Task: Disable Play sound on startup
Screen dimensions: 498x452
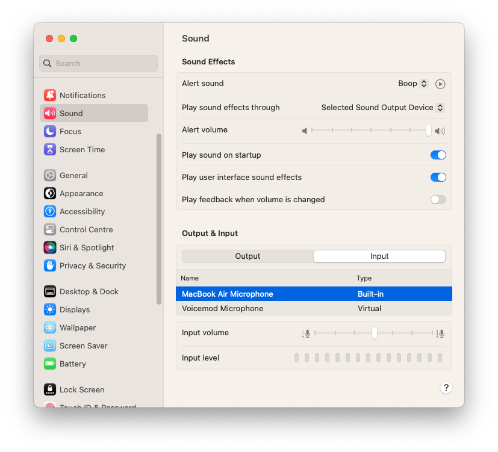Action: point(438,155)
